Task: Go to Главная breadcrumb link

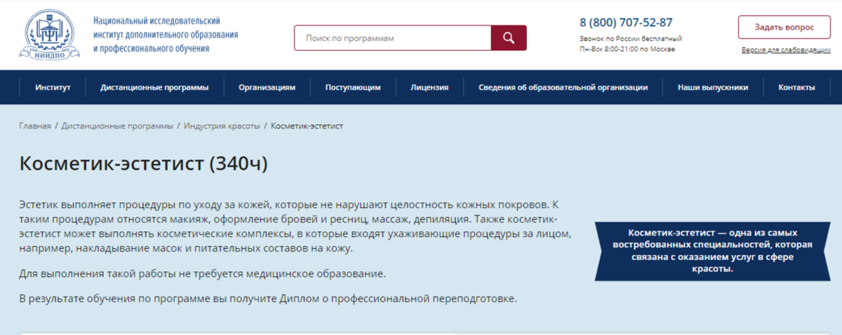Action: pyautogui.click(x=35, y=126)
